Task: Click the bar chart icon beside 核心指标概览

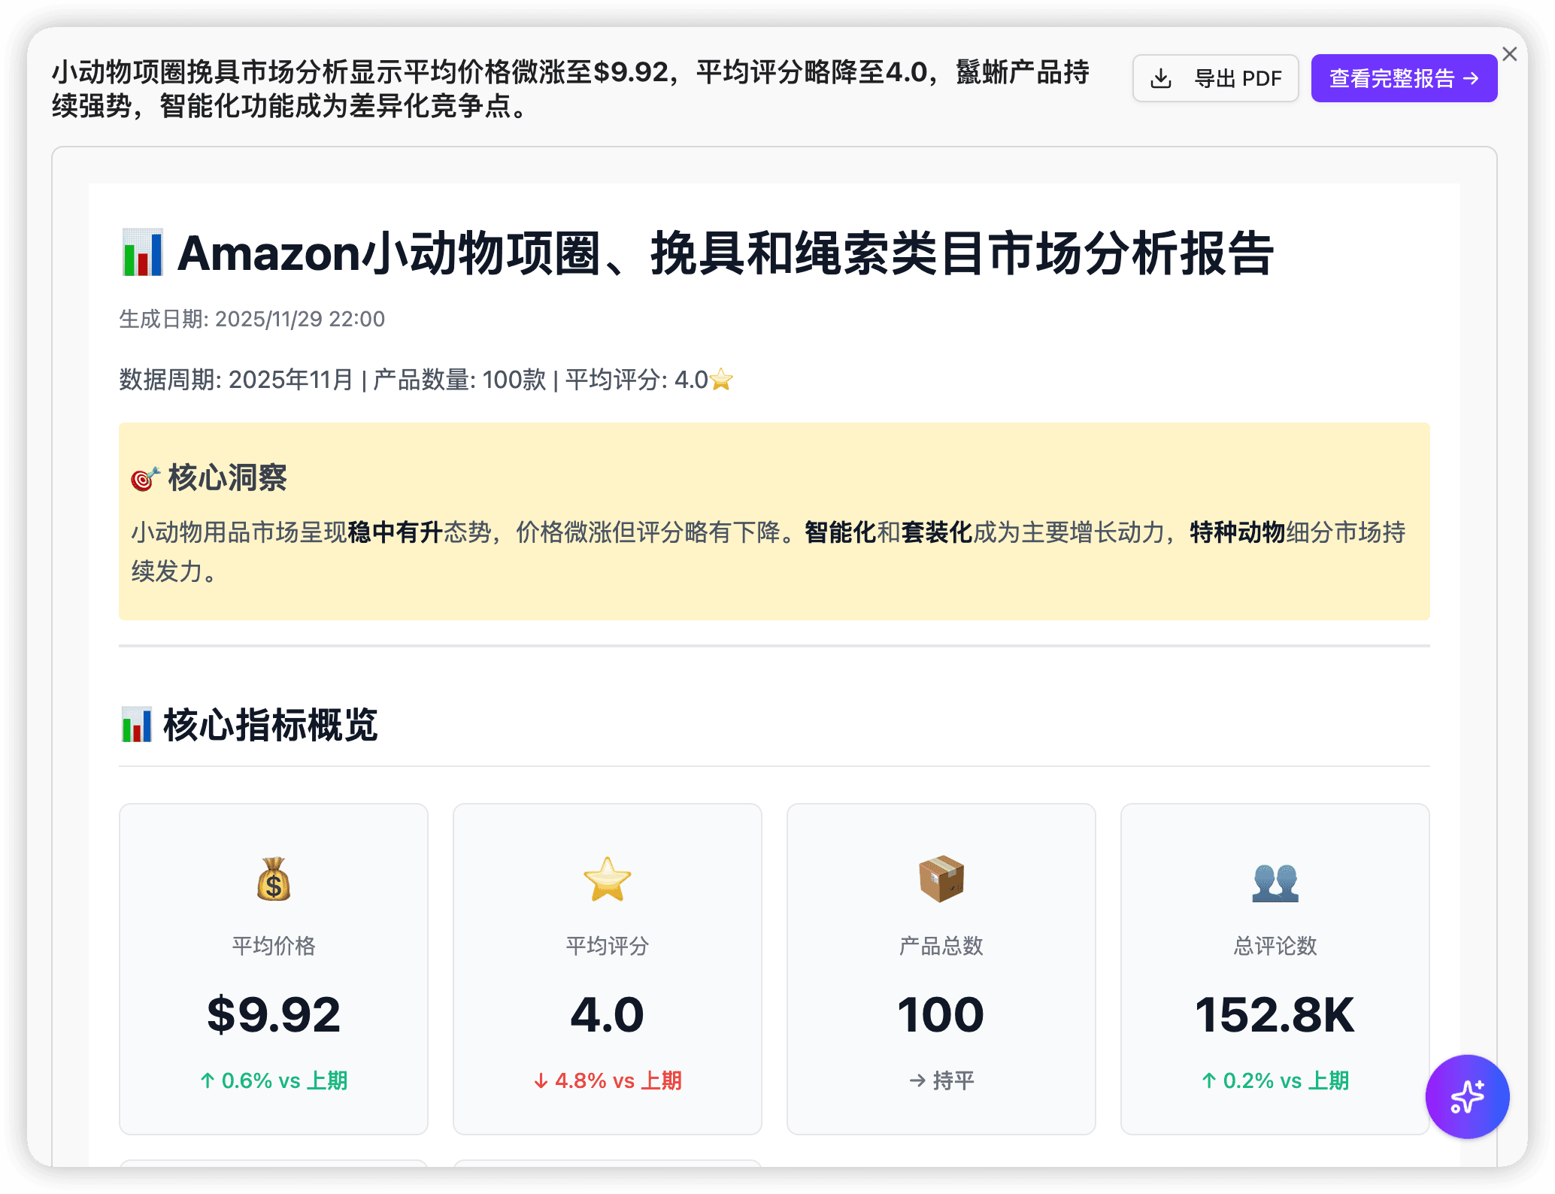Action: [139, 724]
